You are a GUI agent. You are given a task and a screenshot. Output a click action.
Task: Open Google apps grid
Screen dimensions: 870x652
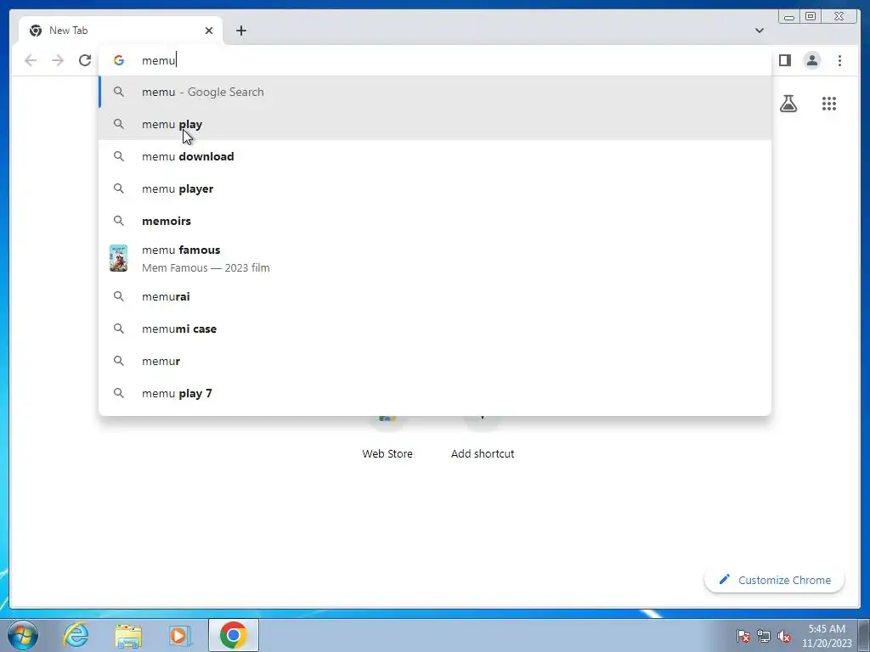829,104
